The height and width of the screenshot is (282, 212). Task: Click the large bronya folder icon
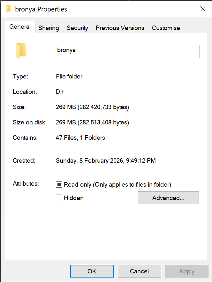[x=21, y=51]
